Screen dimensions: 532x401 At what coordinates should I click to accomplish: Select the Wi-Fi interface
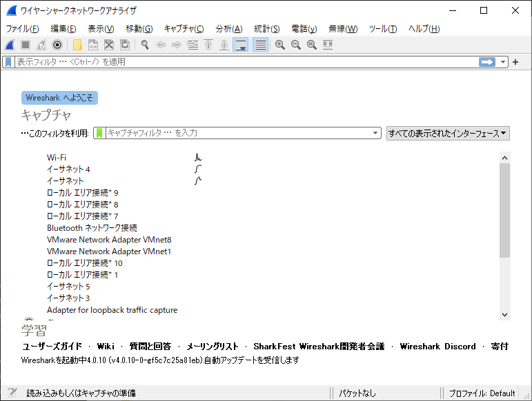tap(57, 158)
